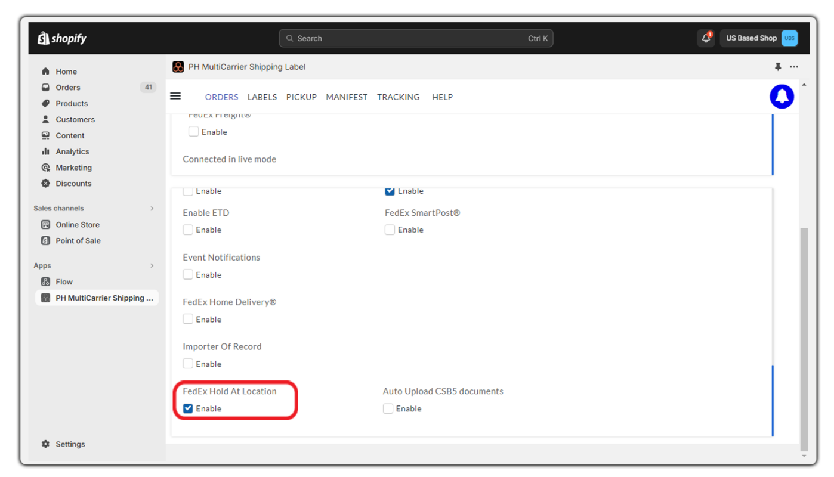The height and width of the screenshot is (477, 834).
Task: Click the Flow app icon
Action: tap(45, 282)
